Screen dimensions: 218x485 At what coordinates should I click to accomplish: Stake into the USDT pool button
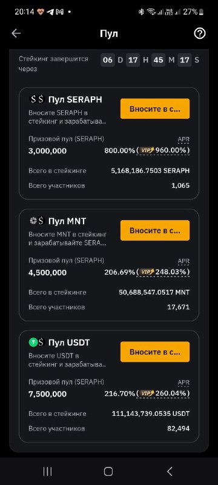click(155, 352)
